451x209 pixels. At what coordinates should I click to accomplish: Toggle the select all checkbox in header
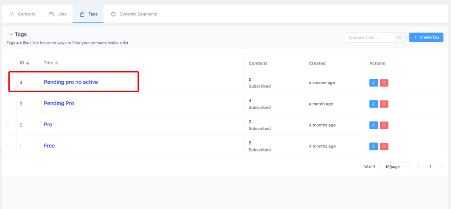(7, 64)
